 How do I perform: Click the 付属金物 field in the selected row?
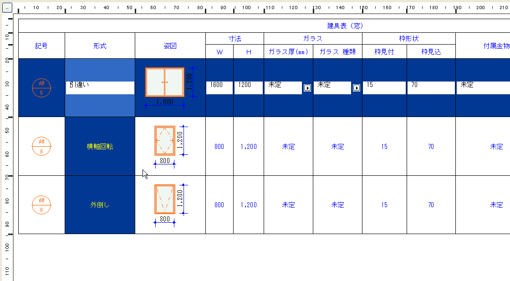click(x=483, y=88)
